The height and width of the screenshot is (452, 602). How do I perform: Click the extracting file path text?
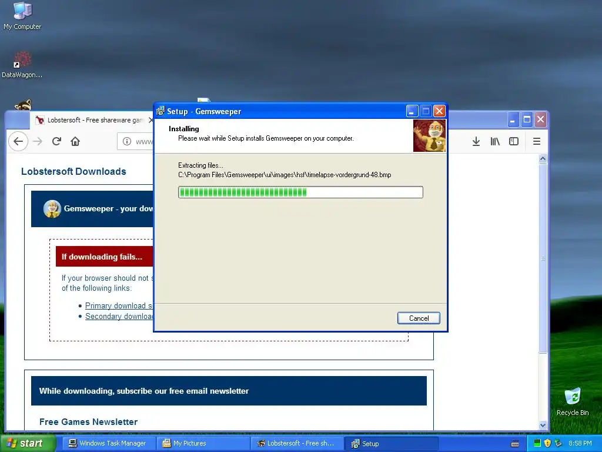[285, 175]
